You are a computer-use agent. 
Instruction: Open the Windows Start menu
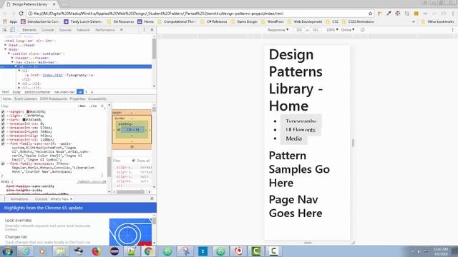click(7, 251)
